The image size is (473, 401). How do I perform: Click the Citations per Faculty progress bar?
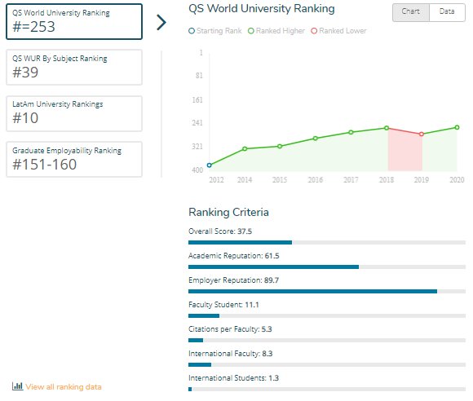pyautogui.click(x=327, y=340)
